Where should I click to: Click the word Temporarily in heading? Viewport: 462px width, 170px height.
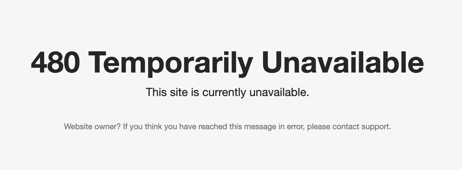pos(171,64)
